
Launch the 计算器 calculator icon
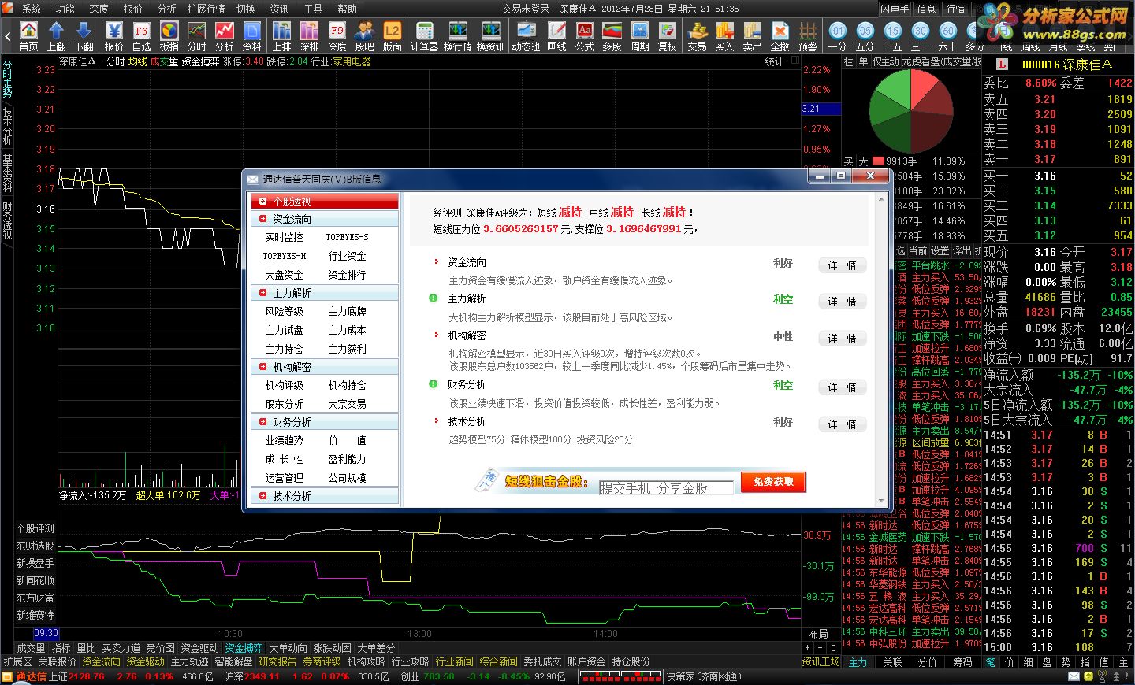point(424,35)
